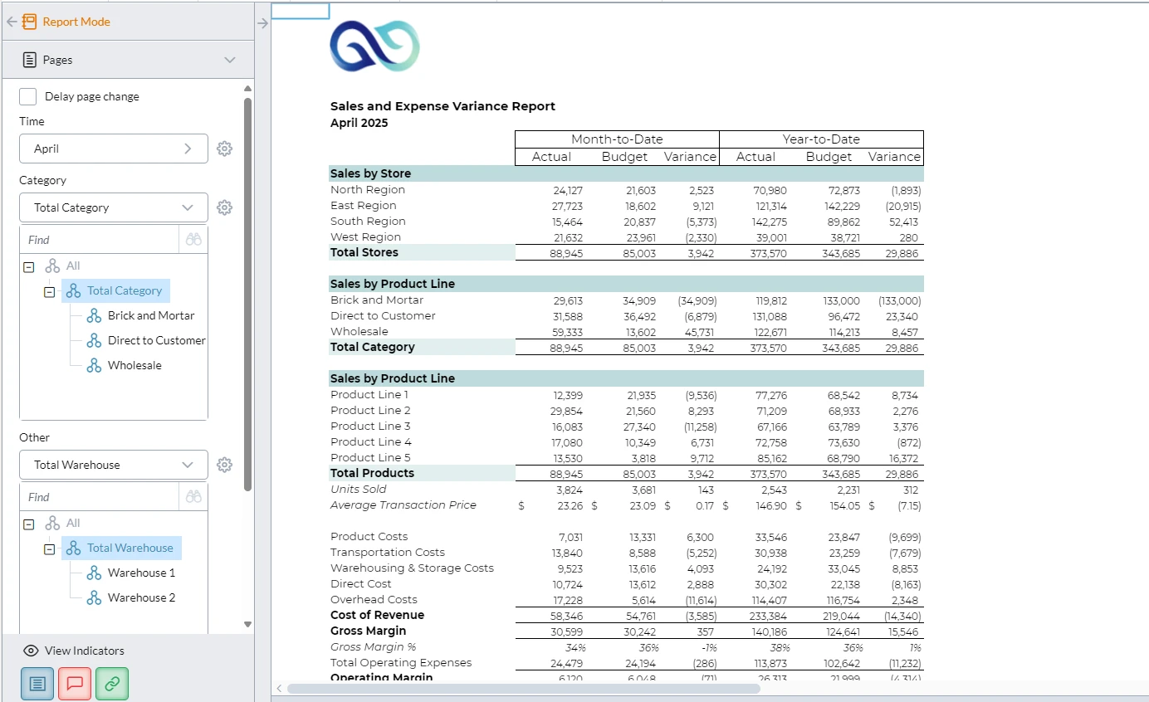Toggle the Delay page change checkbox

(x=28, y=96)
